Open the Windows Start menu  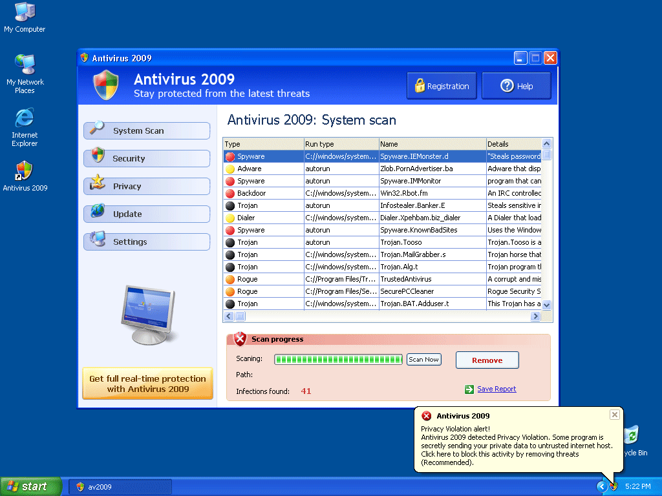click(x=30, y=486)
